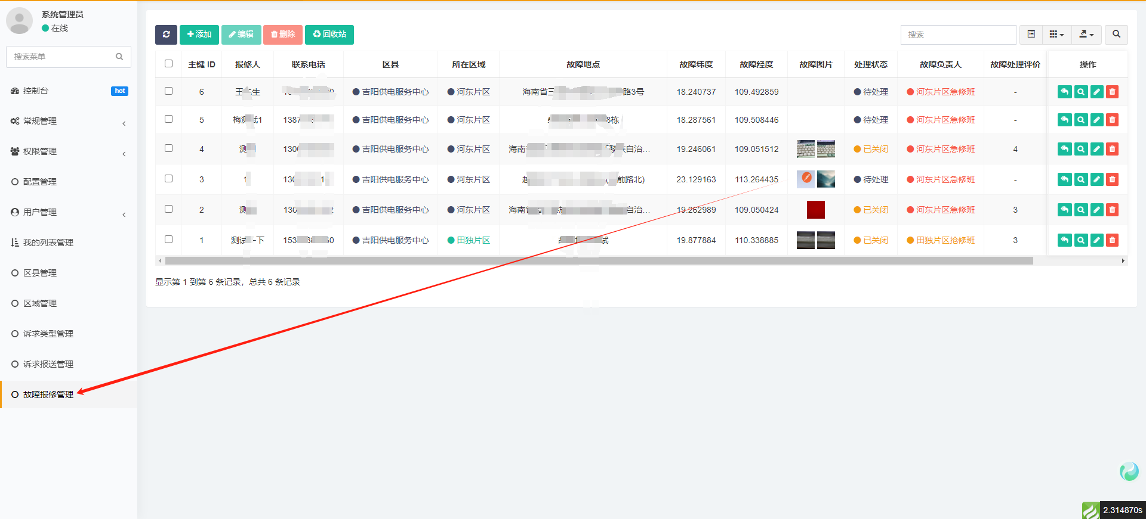Expand the 常规管理 sidebar menu

coord(69,121)
